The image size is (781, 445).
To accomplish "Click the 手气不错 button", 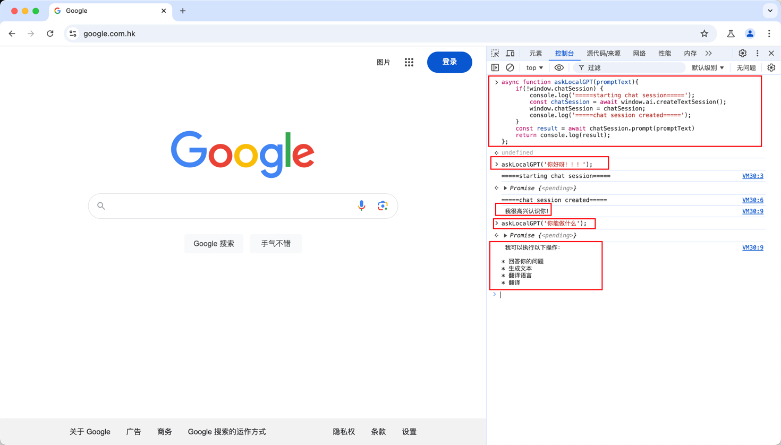I will tap(276, 244).
